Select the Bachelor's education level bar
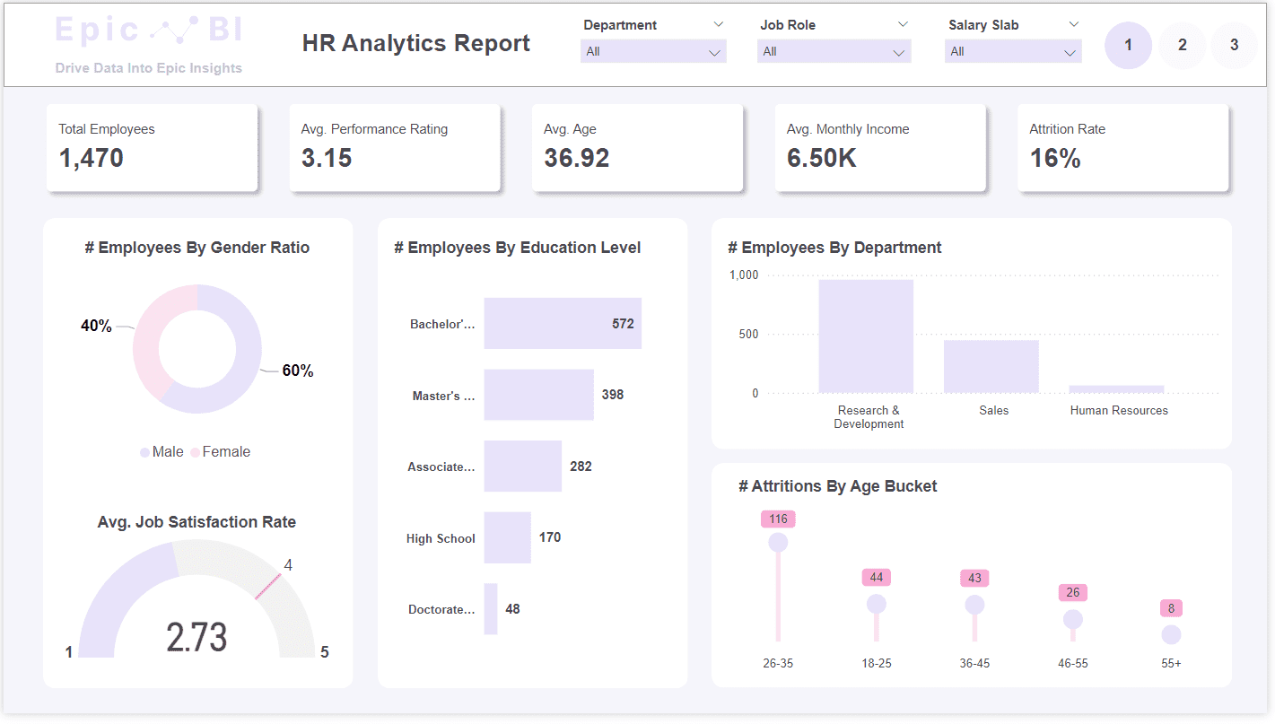 point(562,323)
